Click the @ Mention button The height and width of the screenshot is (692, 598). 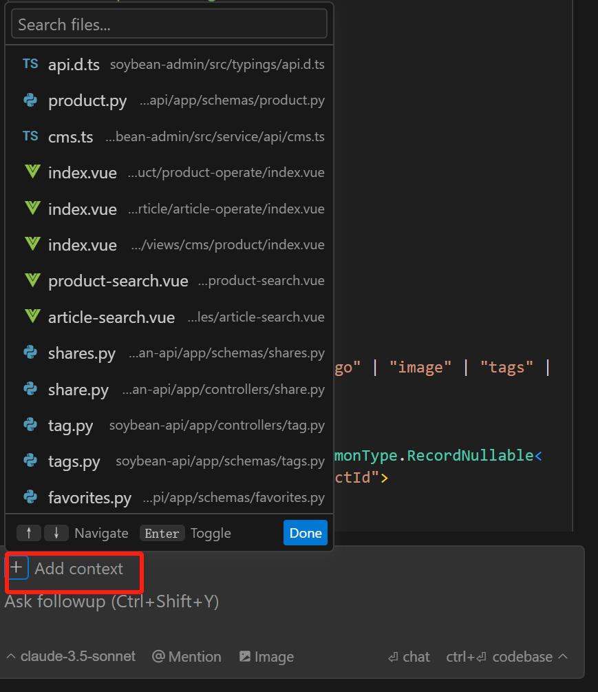pyautogui.click(x=186, y=657)
